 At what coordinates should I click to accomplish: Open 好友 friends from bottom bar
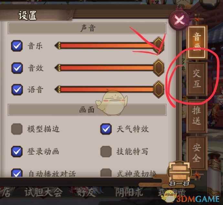[x=85, y=192]
